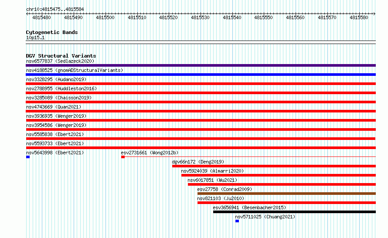Click the black esv3656941 variant bar
This screenshot has height=238, width=388.
(294, 212)
